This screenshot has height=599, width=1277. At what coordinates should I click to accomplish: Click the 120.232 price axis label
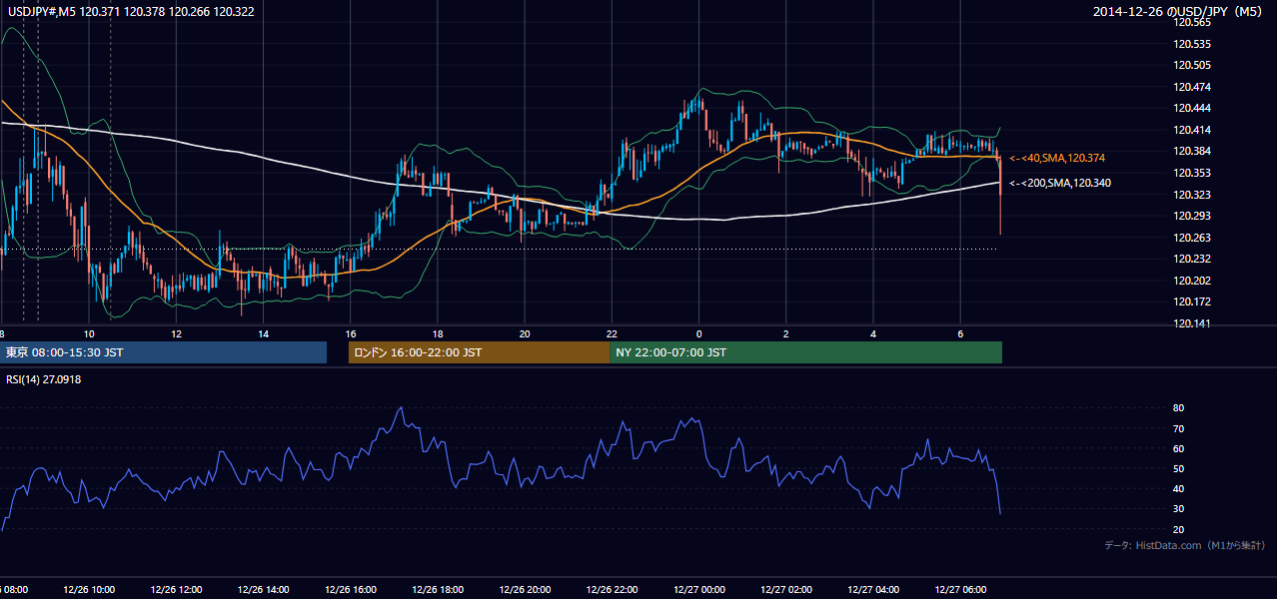pyautogui.click(x=1190, y=259)
